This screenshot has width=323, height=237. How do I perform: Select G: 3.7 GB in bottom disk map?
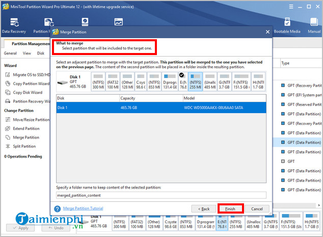coord(271,222)
